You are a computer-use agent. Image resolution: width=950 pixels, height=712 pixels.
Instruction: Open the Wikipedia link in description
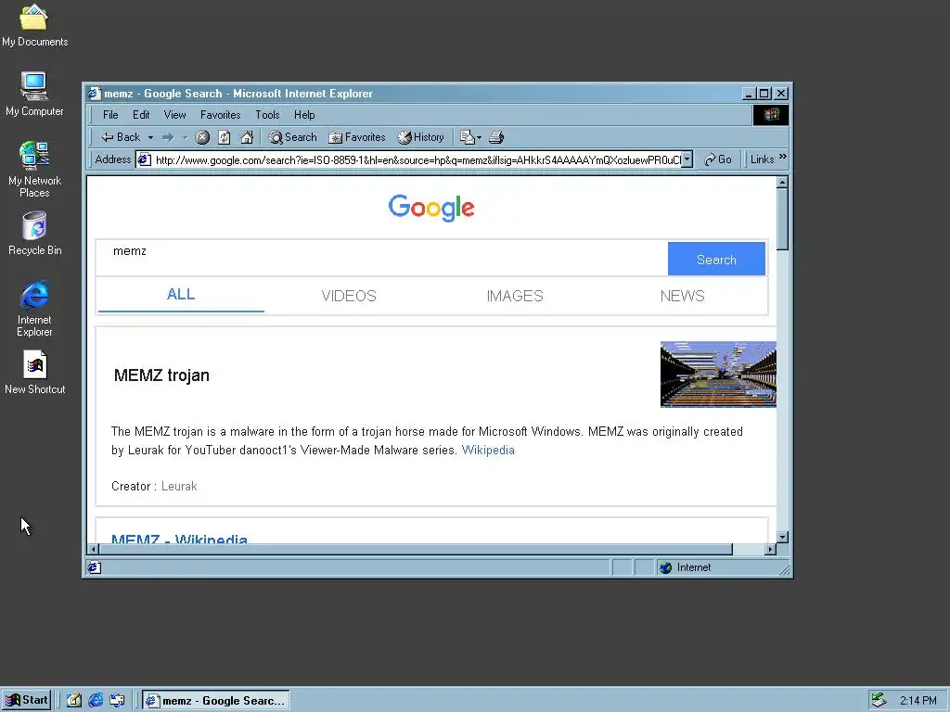[x=488, y=450]
